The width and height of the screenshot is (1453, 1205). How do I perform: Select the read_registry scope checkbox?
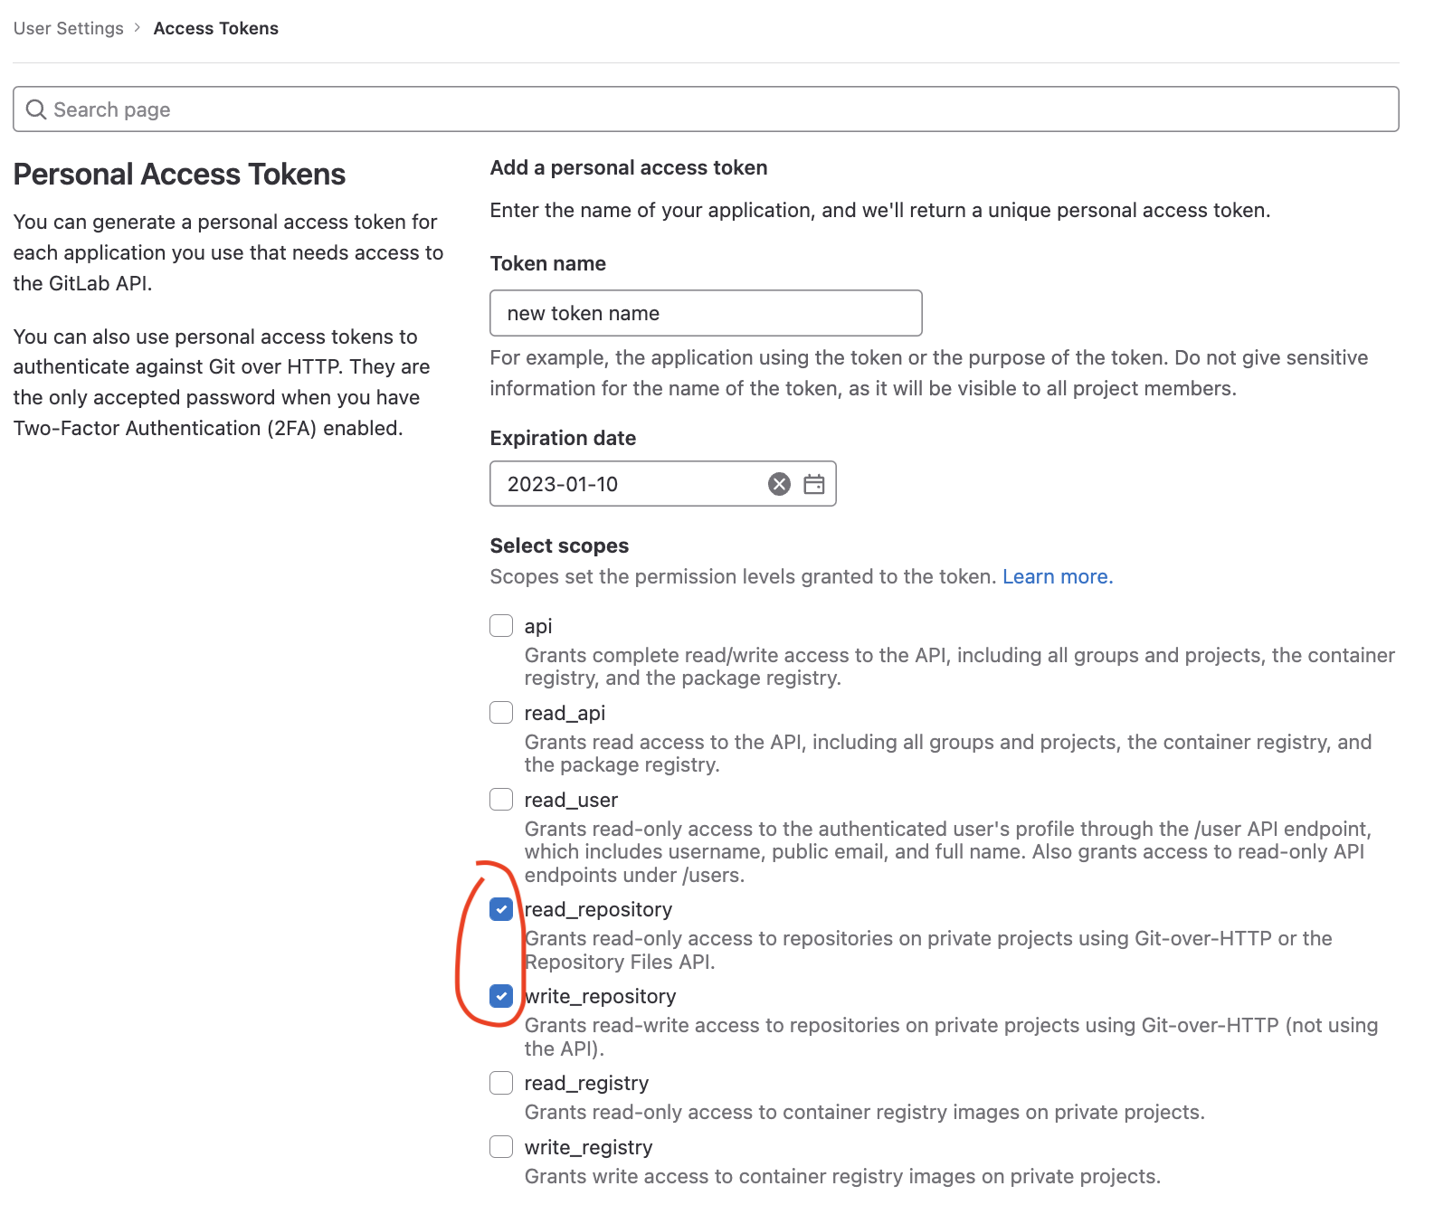[x=501, y=1083]
